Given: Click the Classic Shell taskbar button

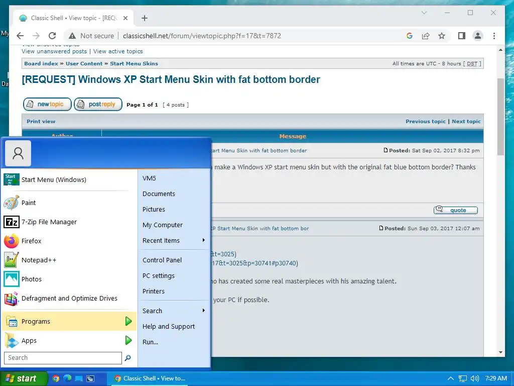Looking at the screenshot, I should 150,378.
